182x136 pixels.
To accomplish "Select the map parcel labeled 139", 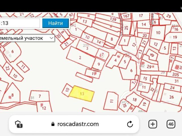I will click(x=113, y=19).
